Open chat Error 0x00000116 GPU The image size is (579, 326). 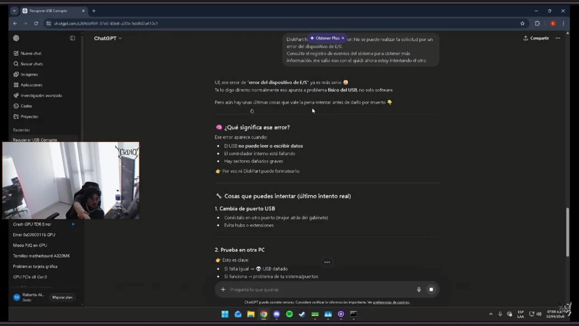(34, 235)
